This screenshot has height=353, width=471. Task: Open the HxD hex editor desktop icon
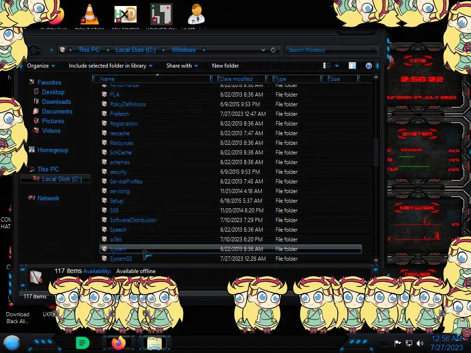pos(126,14)
